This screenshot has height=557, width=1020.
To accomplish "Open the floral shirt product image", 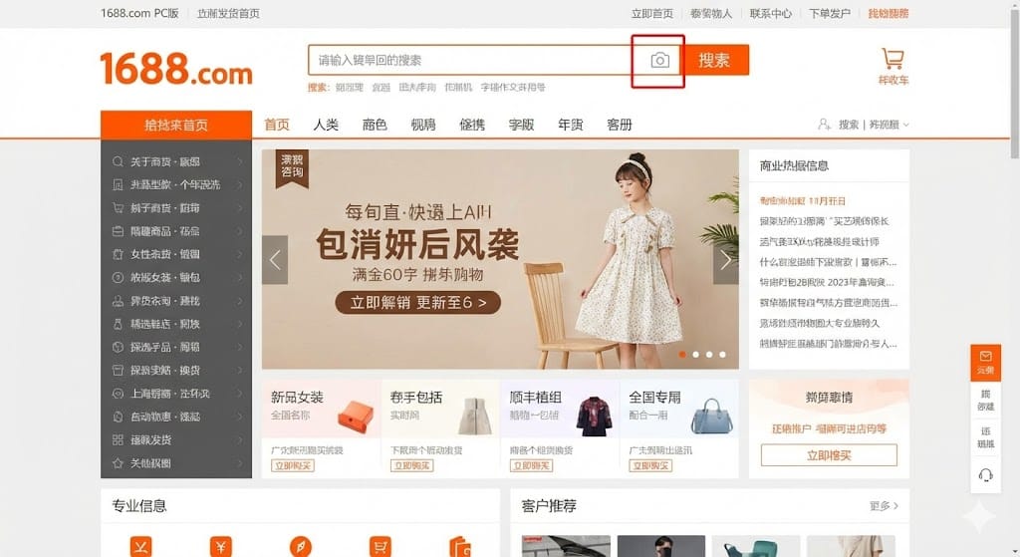I will [x=594, y=417].
